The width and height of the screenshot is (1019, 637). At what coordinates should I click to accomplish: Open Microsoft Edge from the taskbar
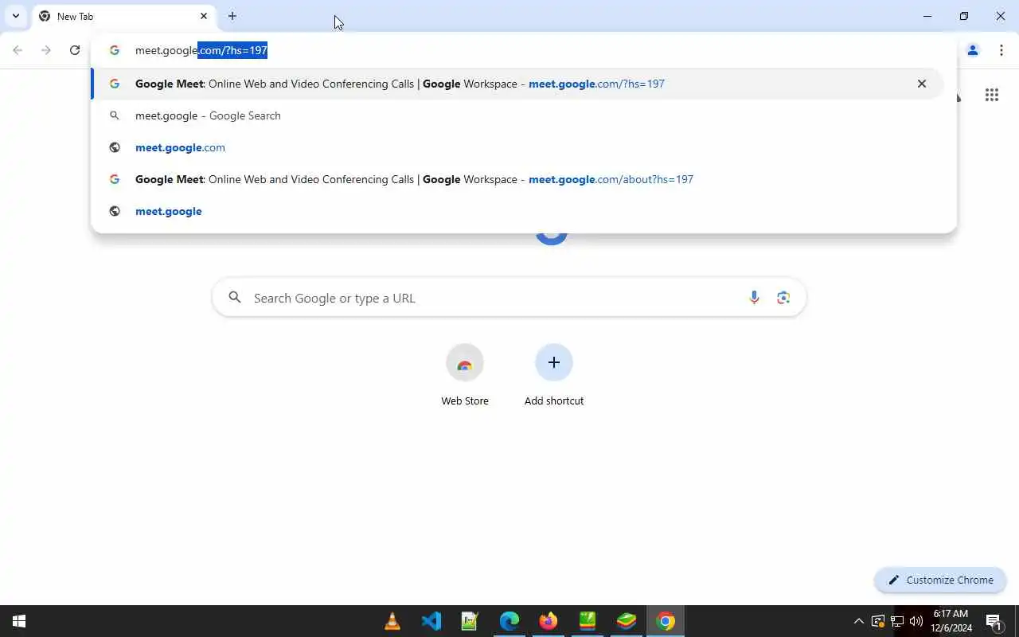[509, 621]
